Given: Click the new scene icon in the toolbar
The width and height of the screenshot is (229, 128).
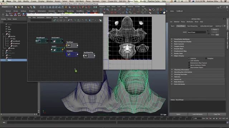Looking at the screenshot, I should coord(16,7).
